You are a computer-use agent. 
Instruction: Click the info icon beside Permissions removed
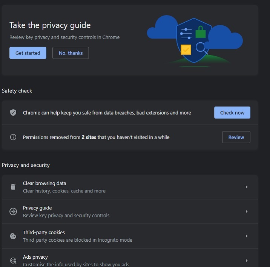[x=13, y=137]
